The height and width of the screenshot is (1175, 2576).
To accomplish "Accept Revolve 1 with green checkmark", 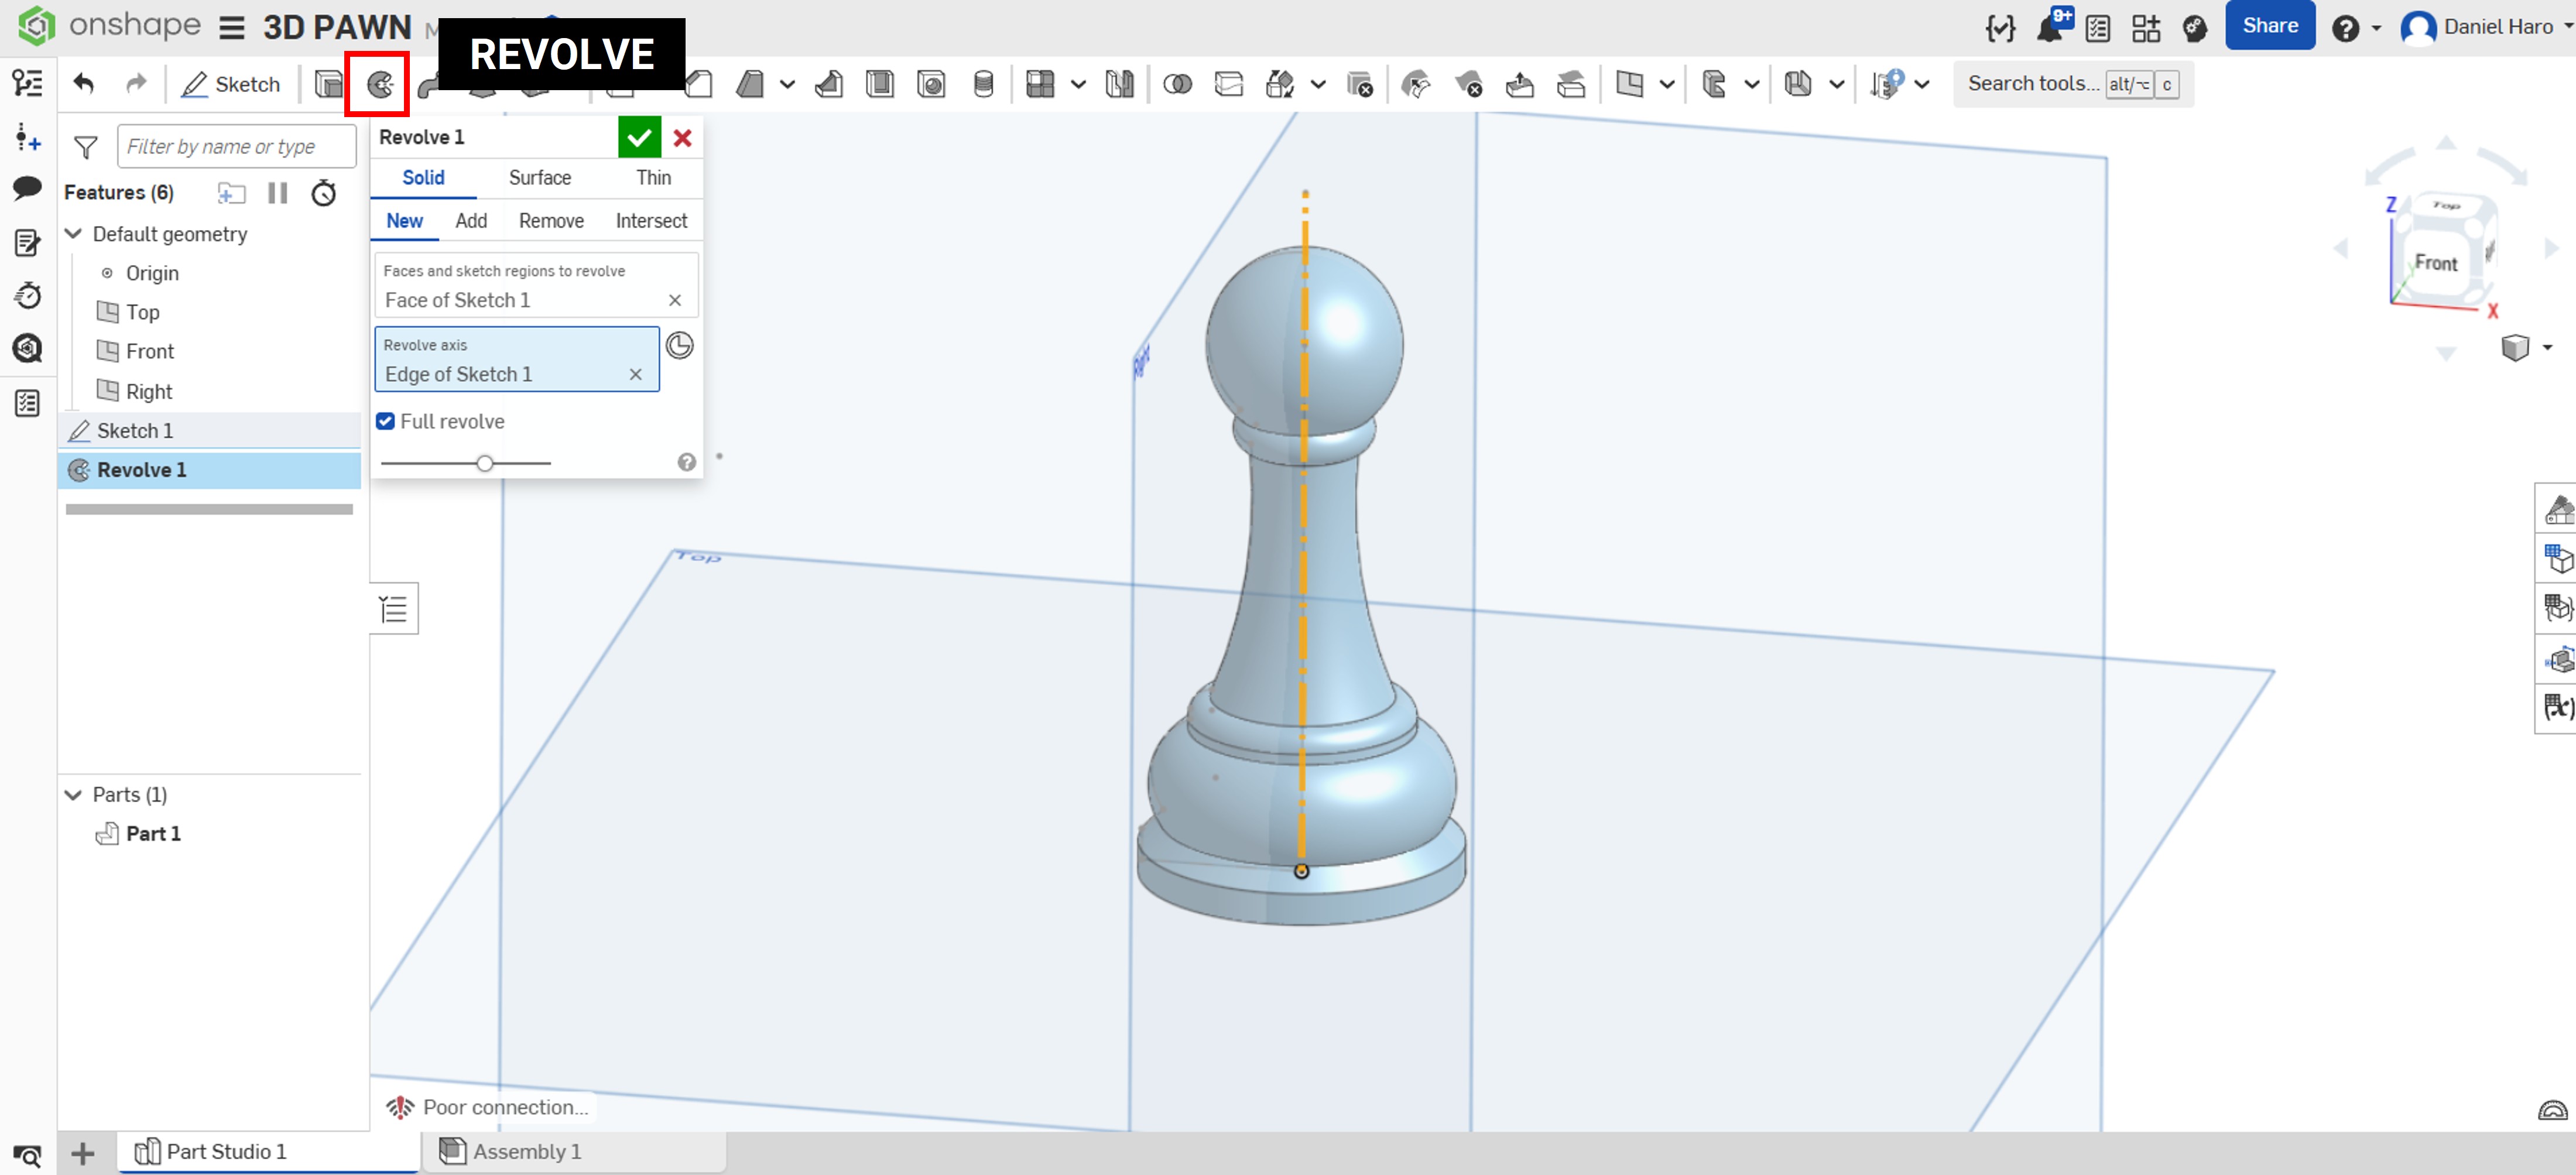I will 639,138.
